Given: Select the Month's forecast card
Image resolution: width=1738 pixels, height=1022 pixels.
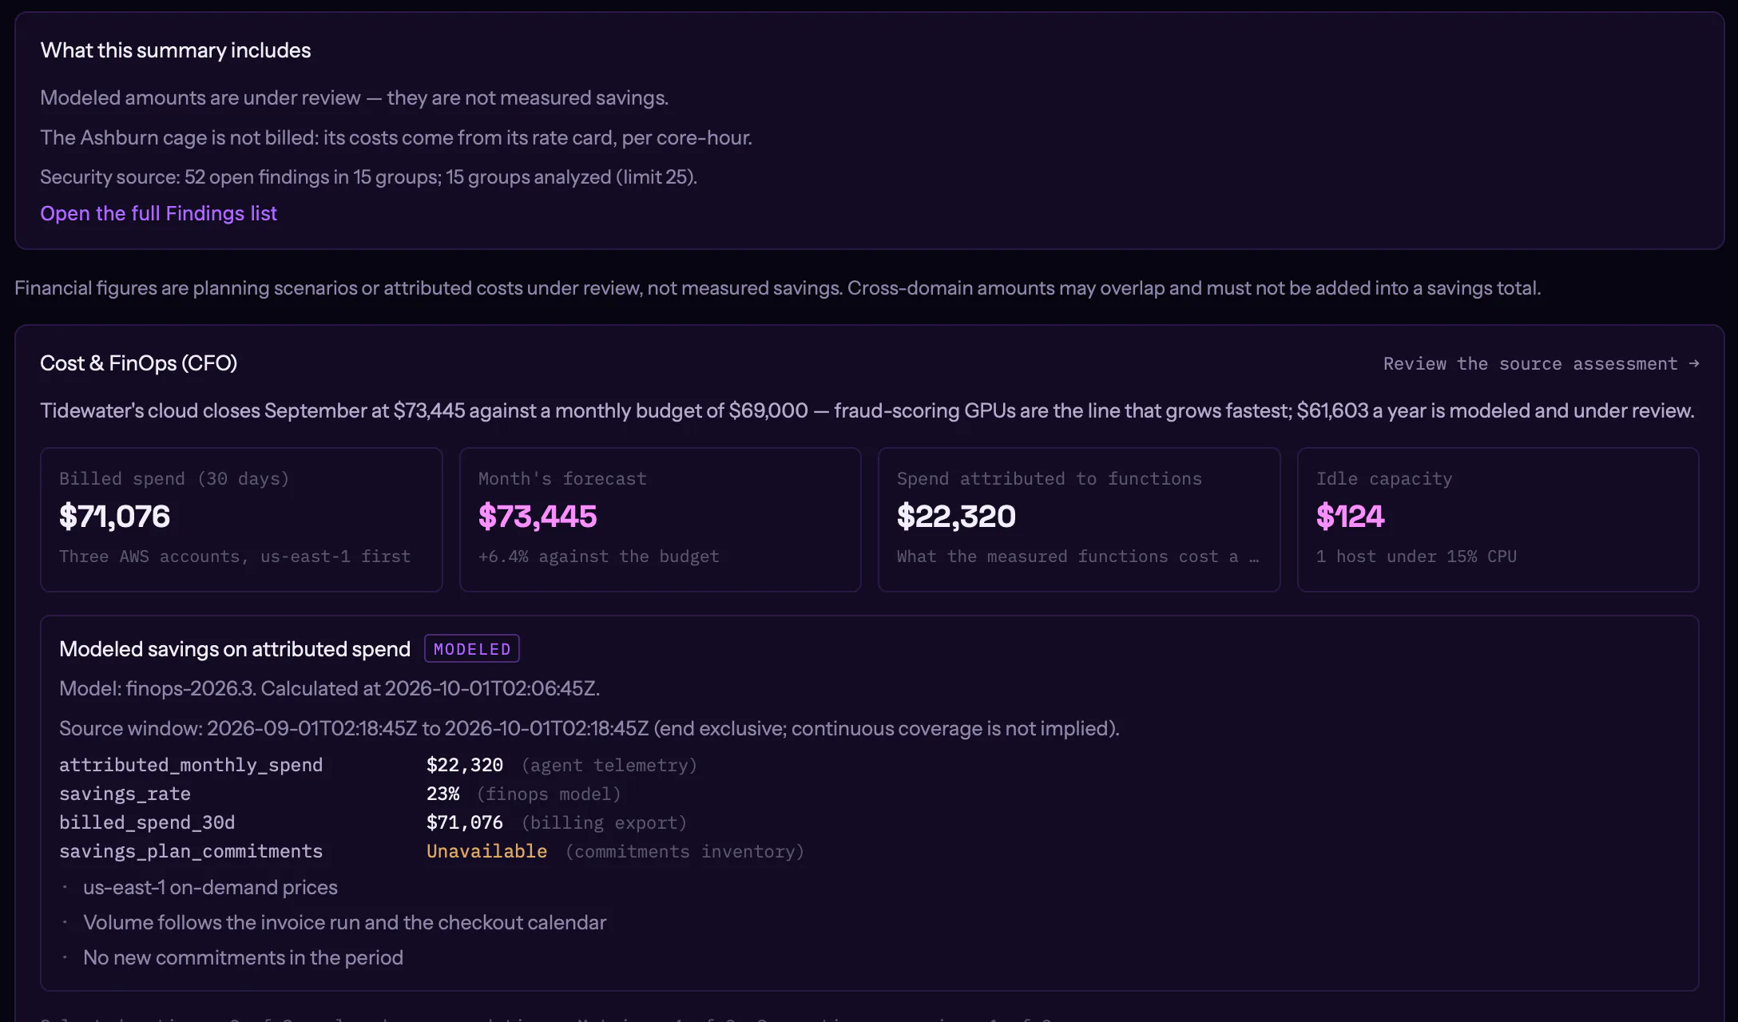Looking at the screenshot, I should point(660,520).
